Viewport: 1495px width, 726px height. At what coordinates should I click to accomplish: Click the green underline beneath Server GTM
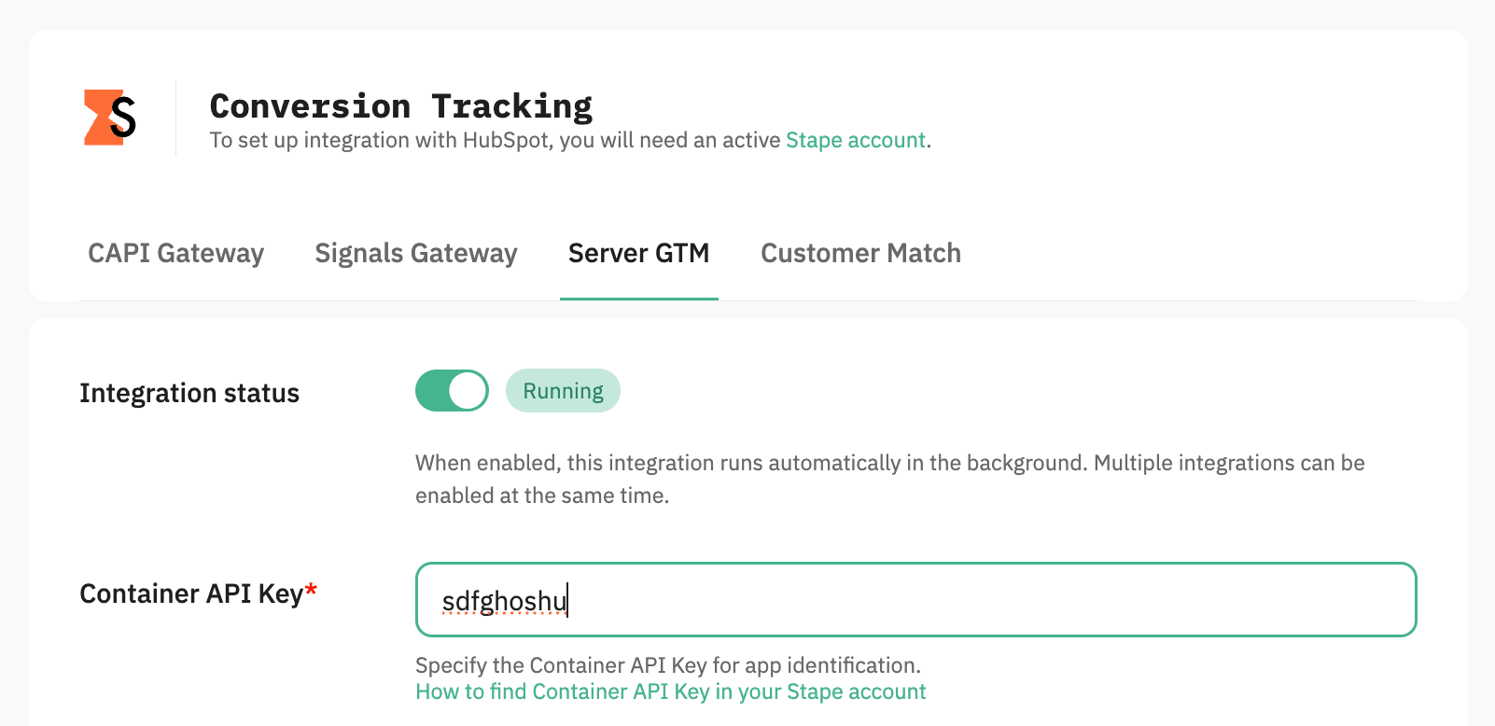pyautogui.click(x=638, y=299)
